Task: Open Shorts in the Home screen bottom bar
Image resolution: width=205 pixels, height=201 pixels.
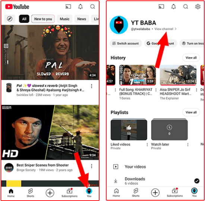Action: 30,193
